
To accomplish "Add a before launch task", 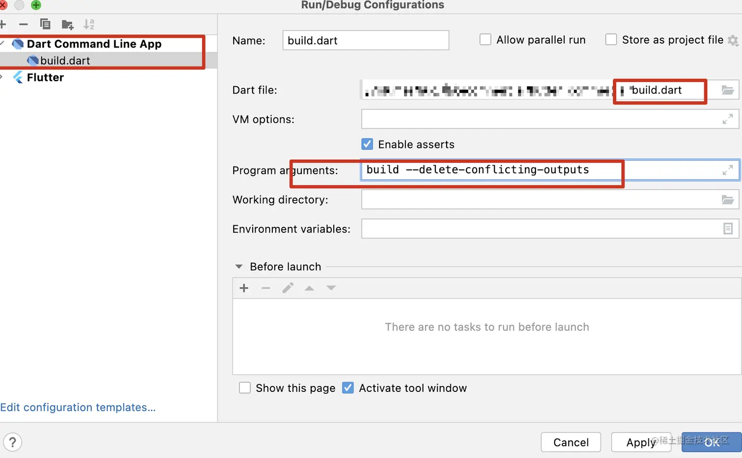I will 244,288.
